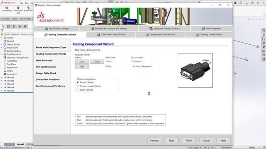Image resolution: width=266 pixels, height=149 pixels.
Task: Open Save Component To Library step
Action: [x=50, y=86]
